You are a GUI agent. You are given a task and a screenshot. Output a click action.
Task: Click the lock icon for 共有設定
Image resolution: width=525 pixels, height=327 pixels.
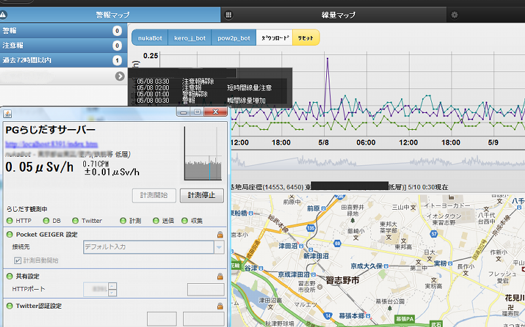tap(220, 277)
